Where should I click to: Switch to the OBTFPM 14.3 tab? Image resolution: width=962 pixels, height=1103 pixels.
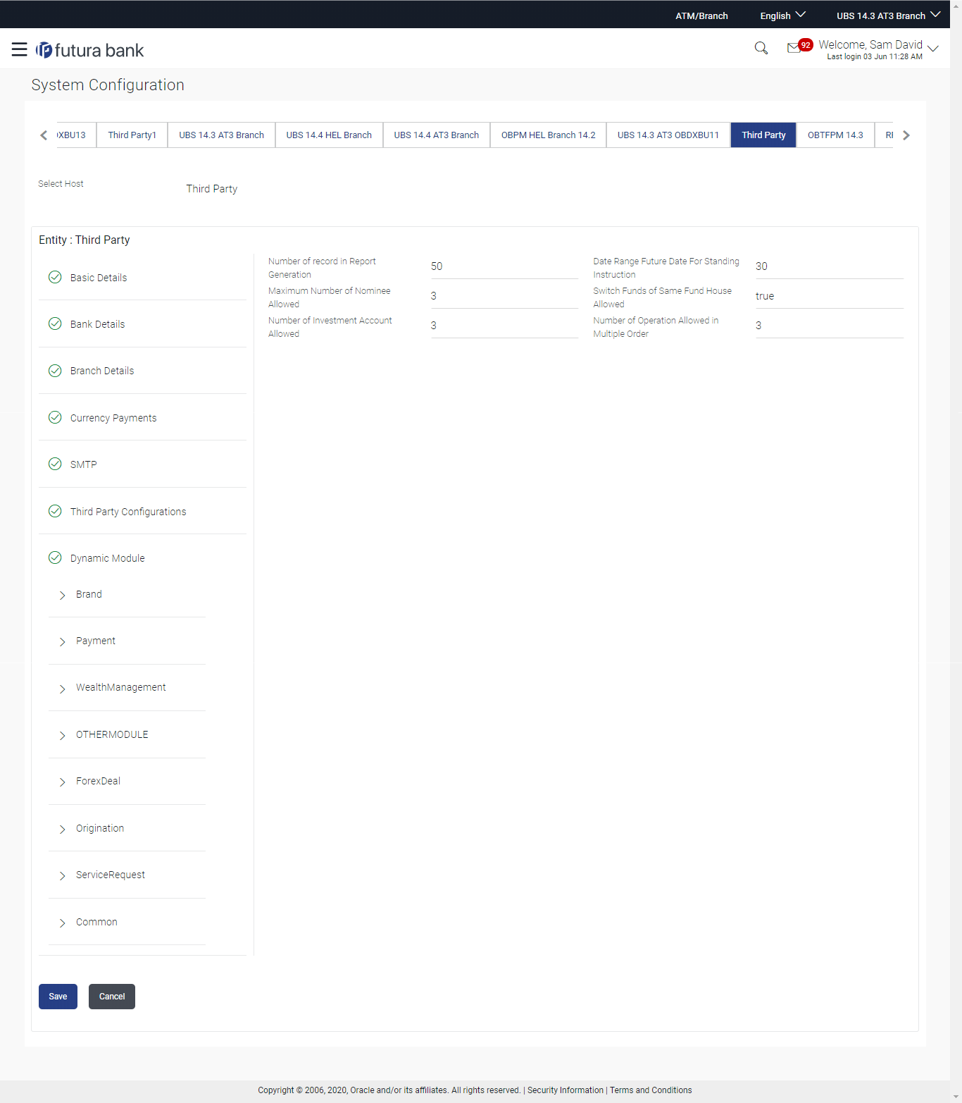pyautogui.click(x=835, y=135)
